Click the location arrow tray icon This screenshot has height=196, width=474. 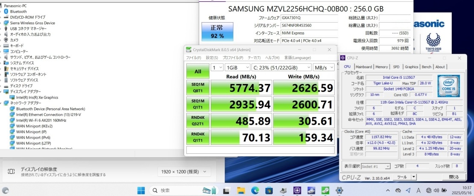tap(409, 190)
